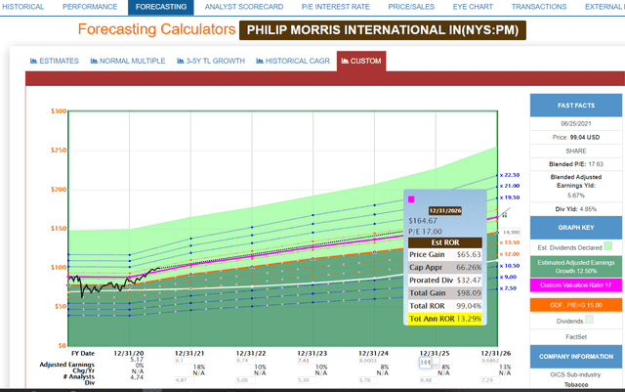Click the Div Yld: 4.85% fact
This screenshot has height=392, width=625.
[576, 209]
